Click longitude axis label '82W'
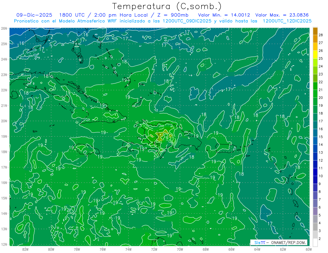 point(25,249)
